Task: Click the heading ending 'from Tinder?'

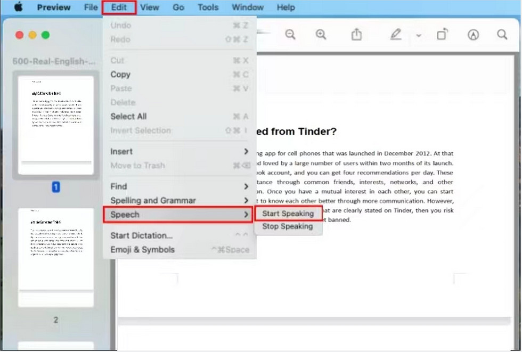Action: 296,132
